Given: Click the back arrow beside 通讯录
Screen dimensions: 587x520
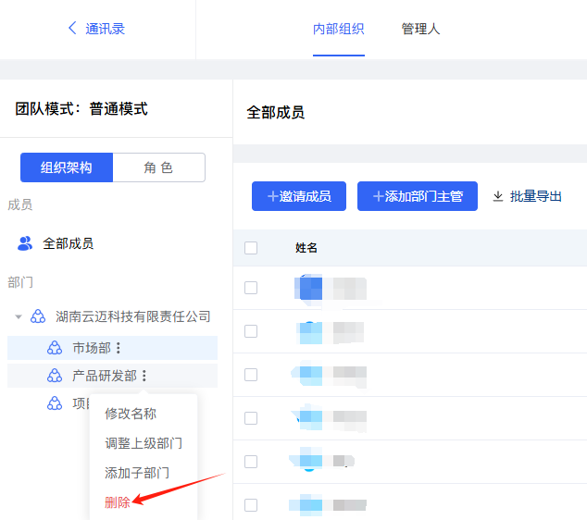Looking at the screenshot, I should click(x=72, y=29).
